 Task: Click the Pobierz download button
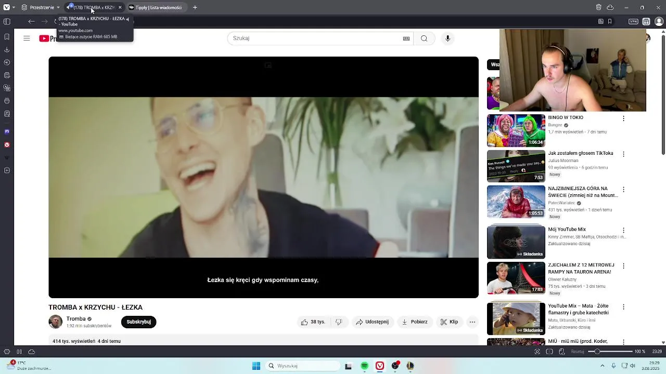[x=415, y=322]
